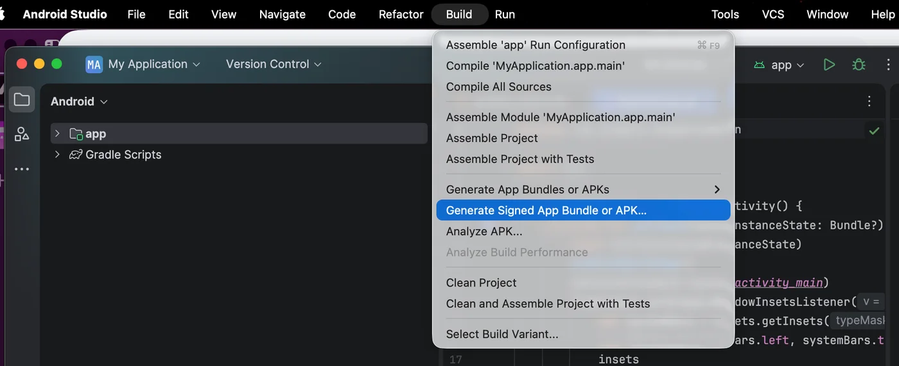This screenshot has height=366, width=899.
Task: Choose Select Build Variant menu entry
Action: [583, 334]
